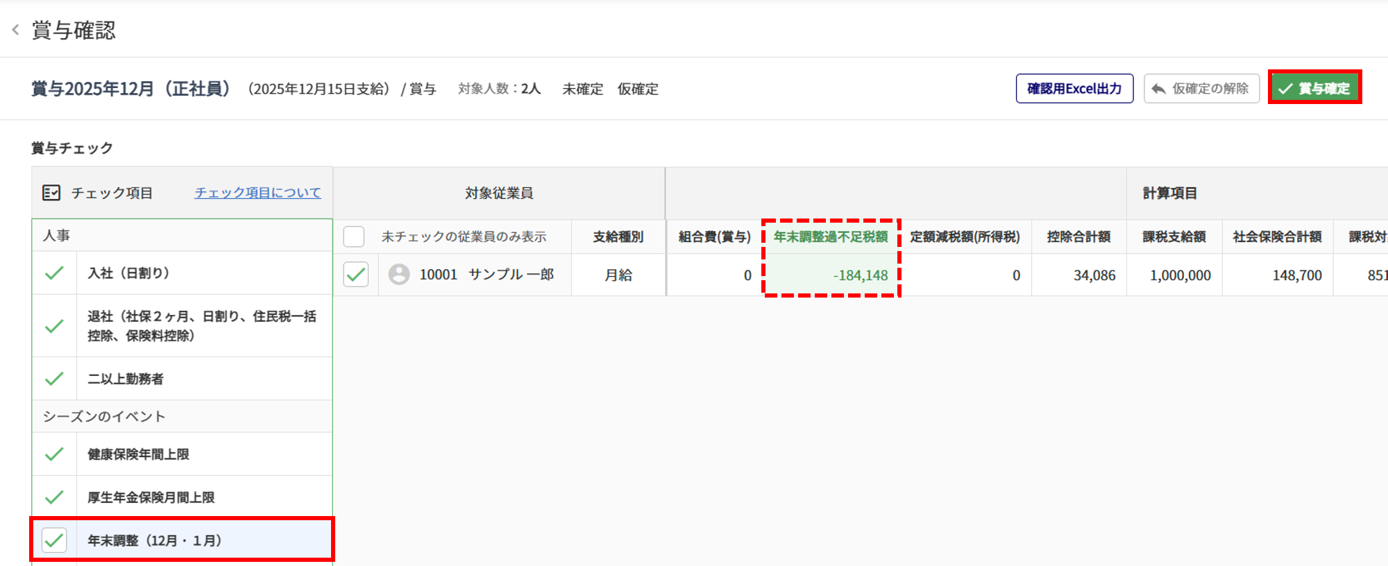Viewport: 1388px width, 566px height.
Task: Click the 賞与確認 page title
Action: (x=74, y=31)
